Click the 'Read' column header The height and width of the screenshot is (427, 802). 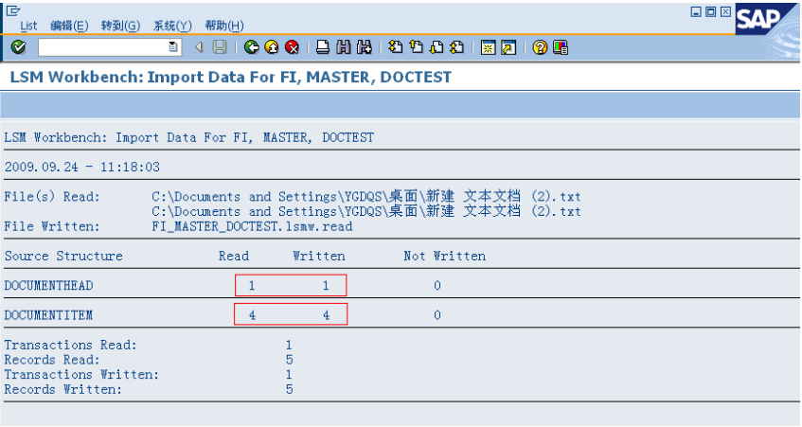[234, 256]
